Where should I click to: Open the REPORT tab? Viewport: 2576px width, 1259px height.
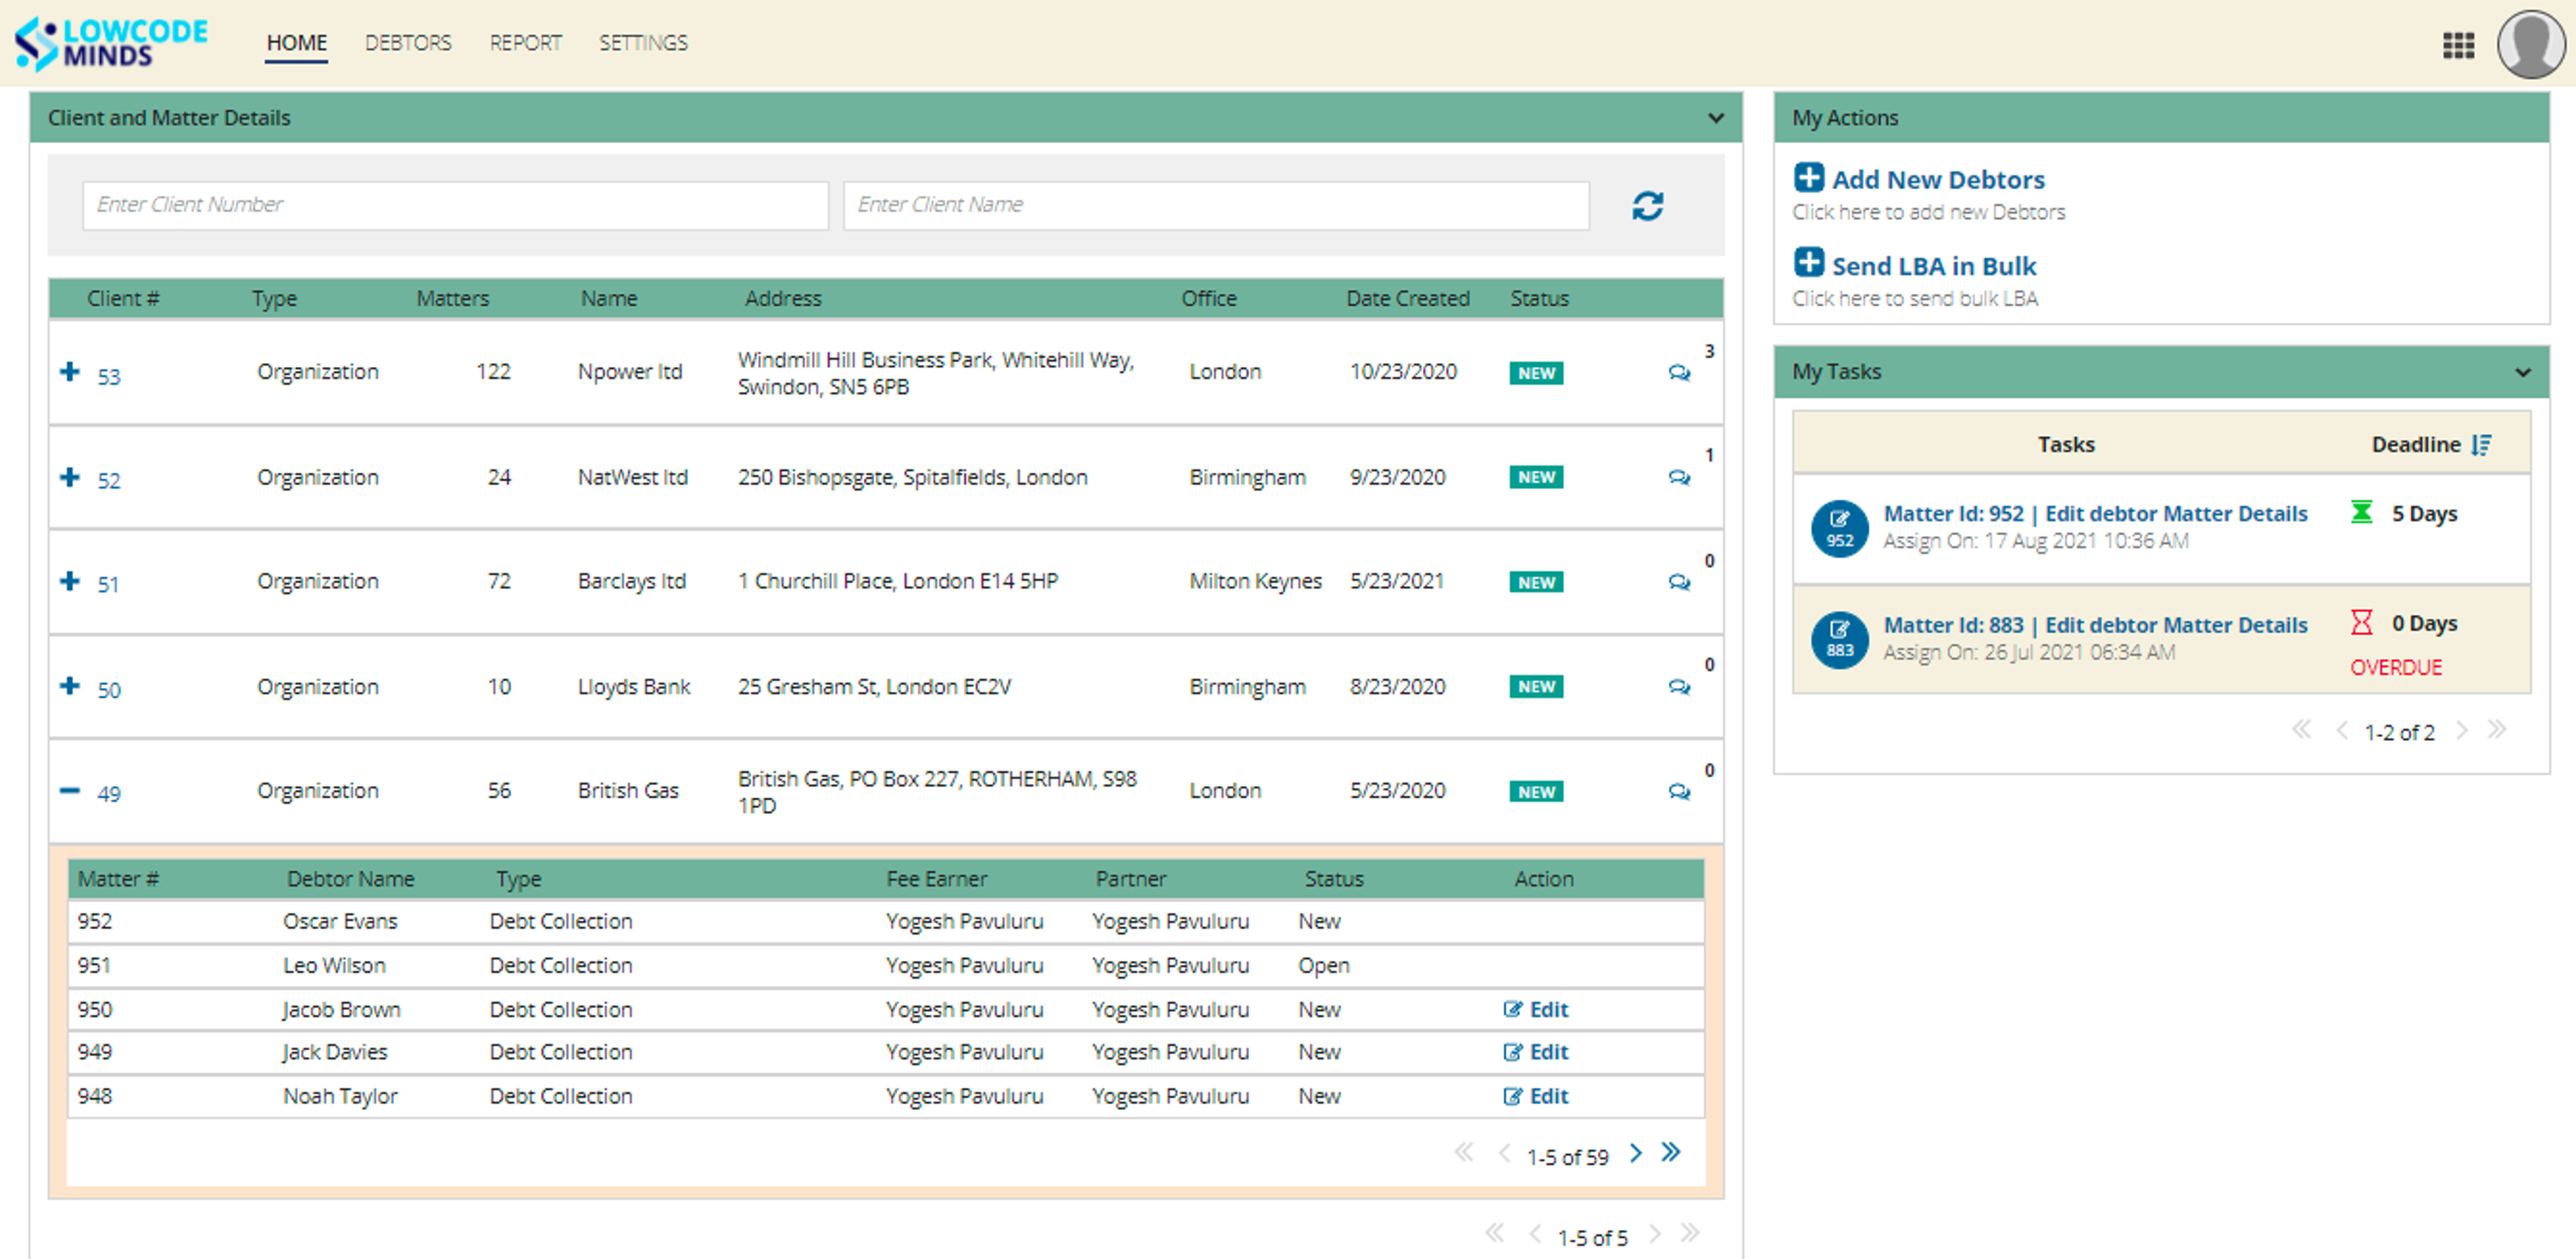click(x=525, y=43)
